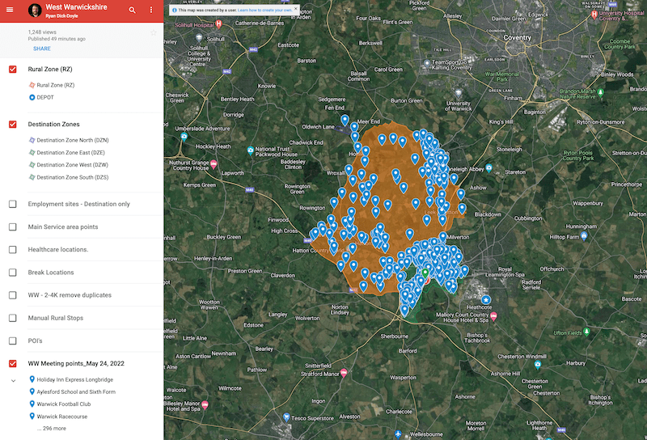Turn on the Break Locations layer
Screen dimensions: 647x440
coord(13,273)
